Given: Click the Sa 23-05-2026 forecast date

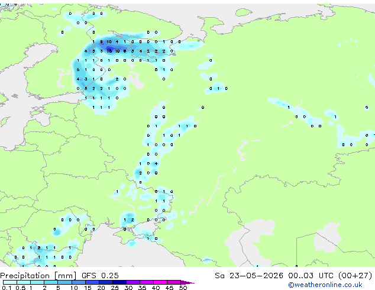Looking at the screenshot, I should coord(249,275).
